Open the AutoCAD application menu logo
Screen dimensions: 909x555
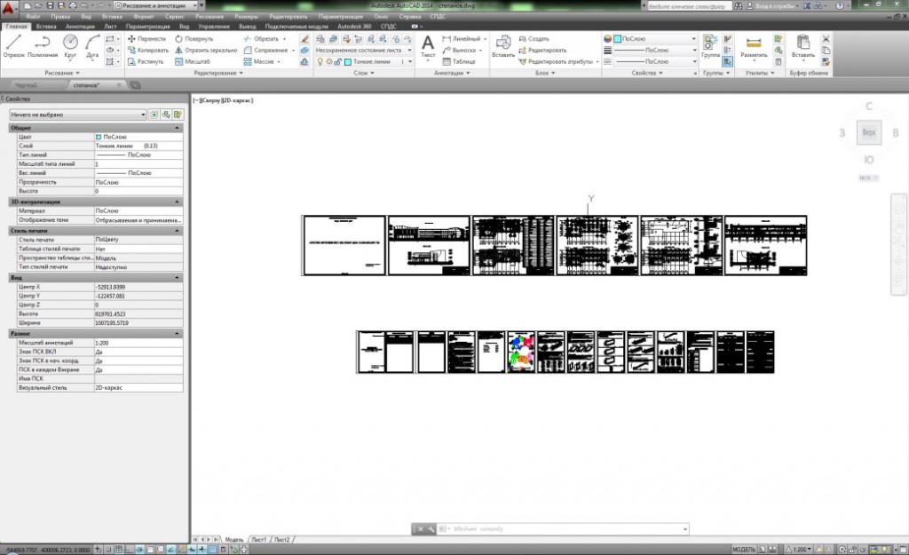tap(8, 8)
